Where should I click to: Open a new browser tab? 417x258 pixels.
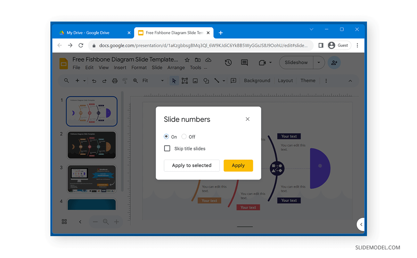click(x=221, y=33)
